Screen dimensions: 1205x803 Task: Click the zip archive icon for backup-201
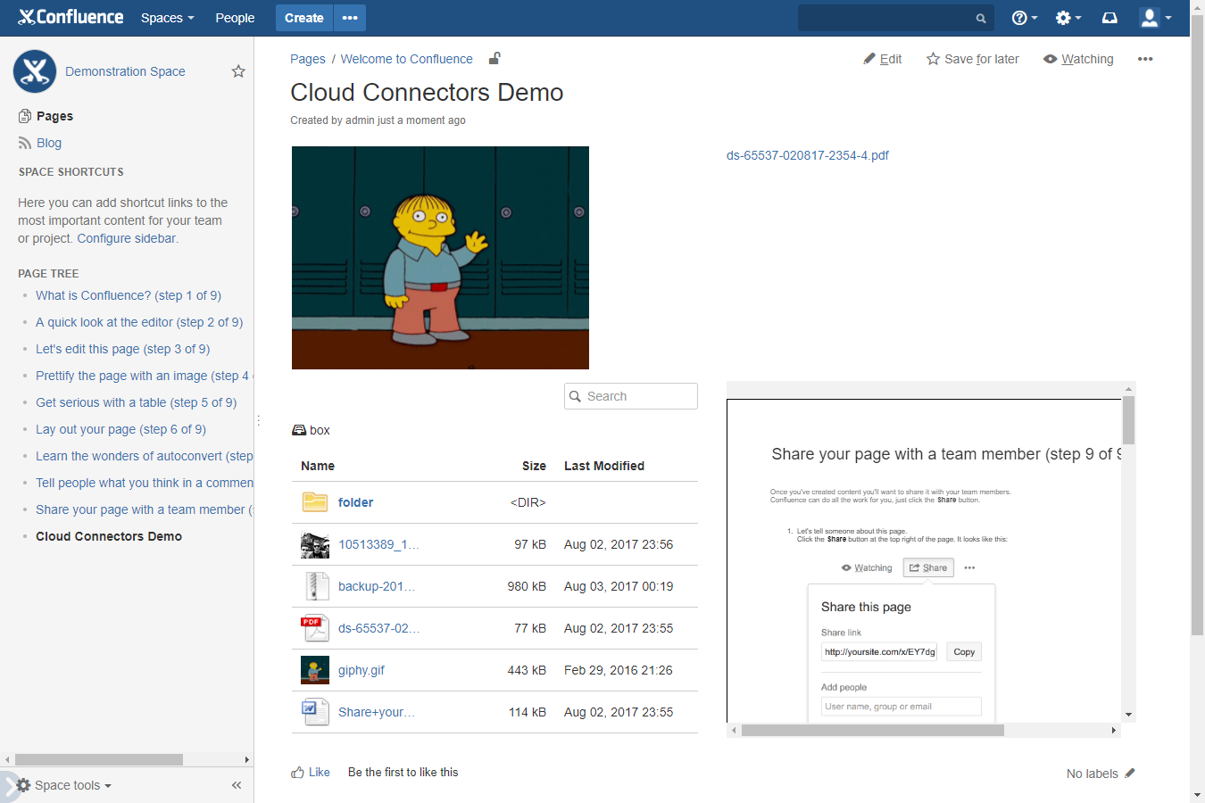tap(315, 586)
